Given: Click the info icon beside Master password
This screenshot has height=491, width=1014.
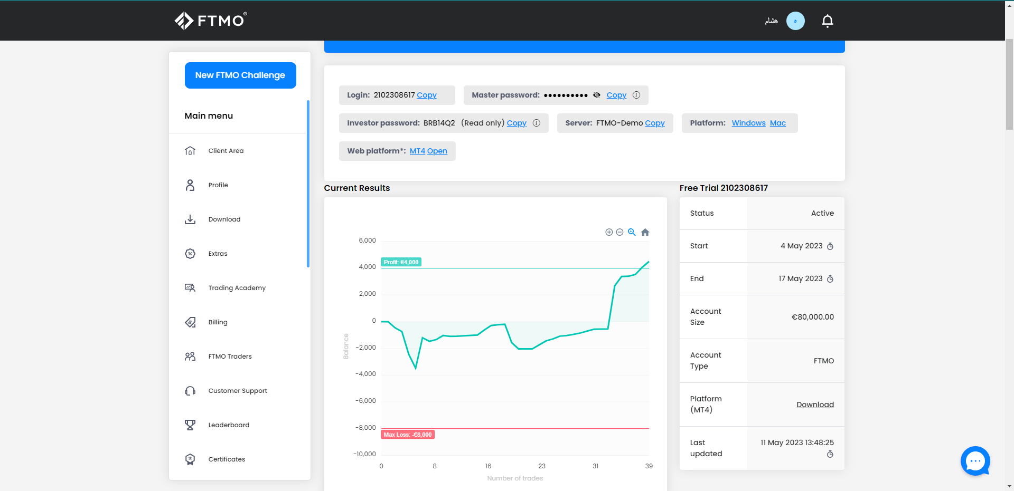Looking at the screenshot, I should click(636, 95).
